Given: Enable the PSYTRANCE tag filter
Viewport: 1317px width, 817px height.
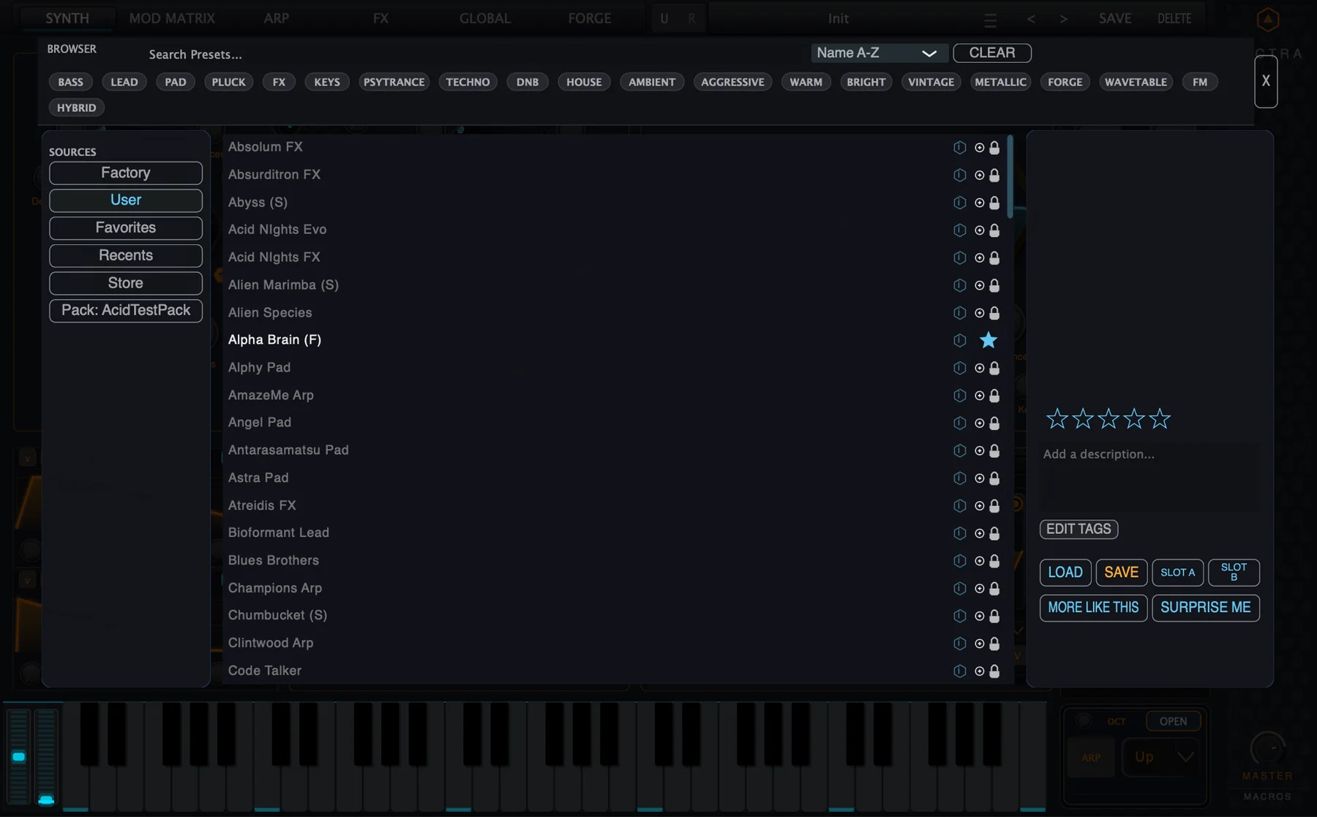Looking at the screenshot, I should [x=394, y=82].
